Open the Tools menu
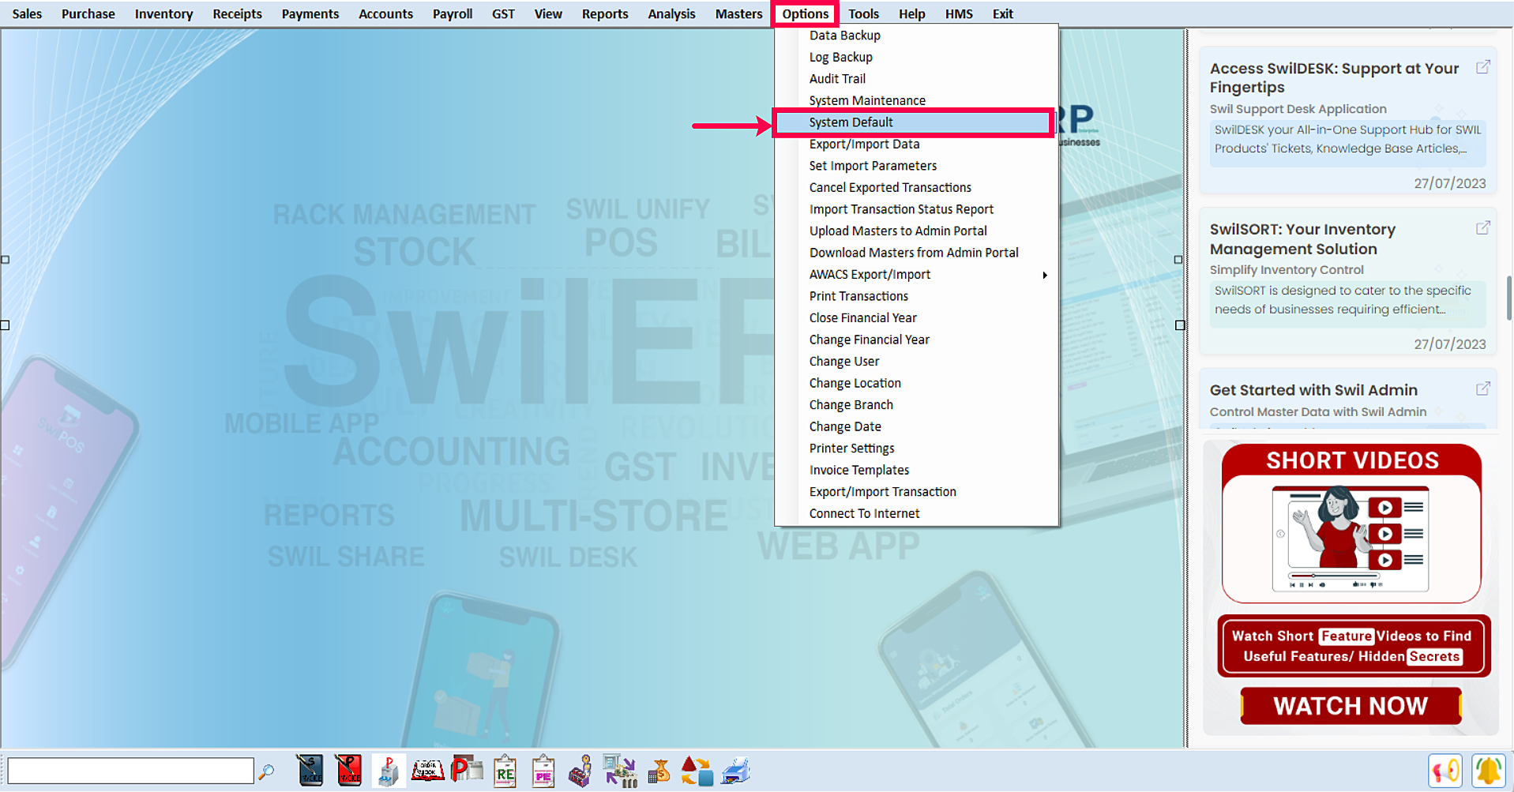 [863, 13]
